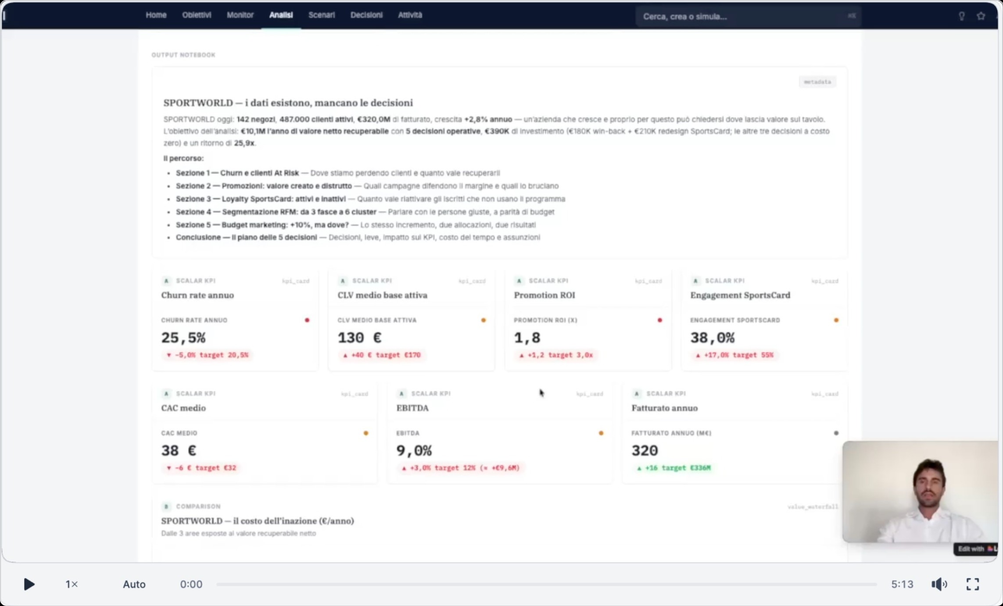Image resolution: width=1003 pixels, height=606 pixels.
Task: Enter fullscreen mode
Action: pos(973,584)
